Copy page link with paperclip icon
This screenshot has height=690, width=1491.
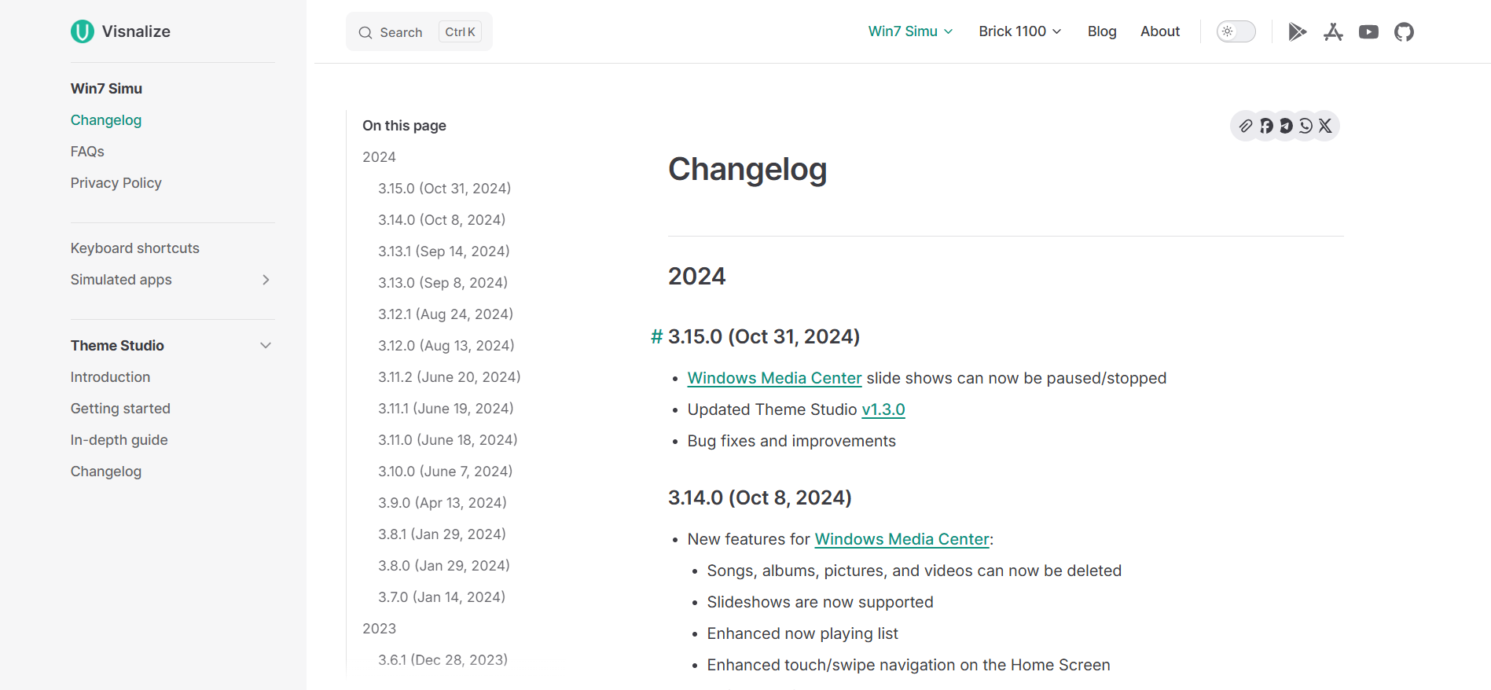1246,126
